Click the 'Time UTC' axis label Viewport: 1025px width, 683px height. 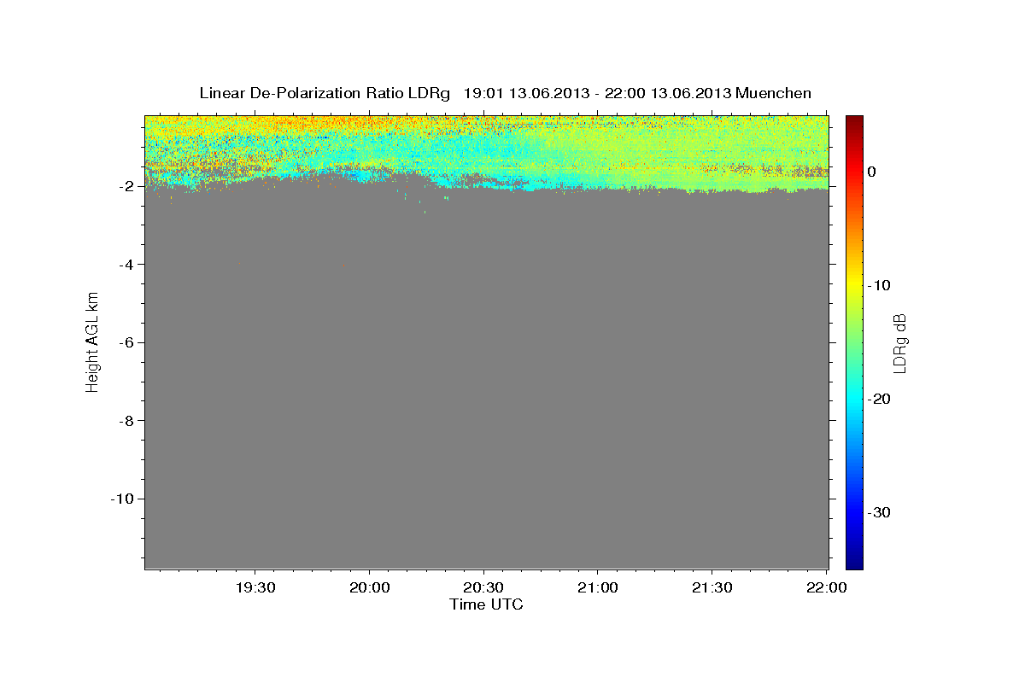tap(486, 604)
